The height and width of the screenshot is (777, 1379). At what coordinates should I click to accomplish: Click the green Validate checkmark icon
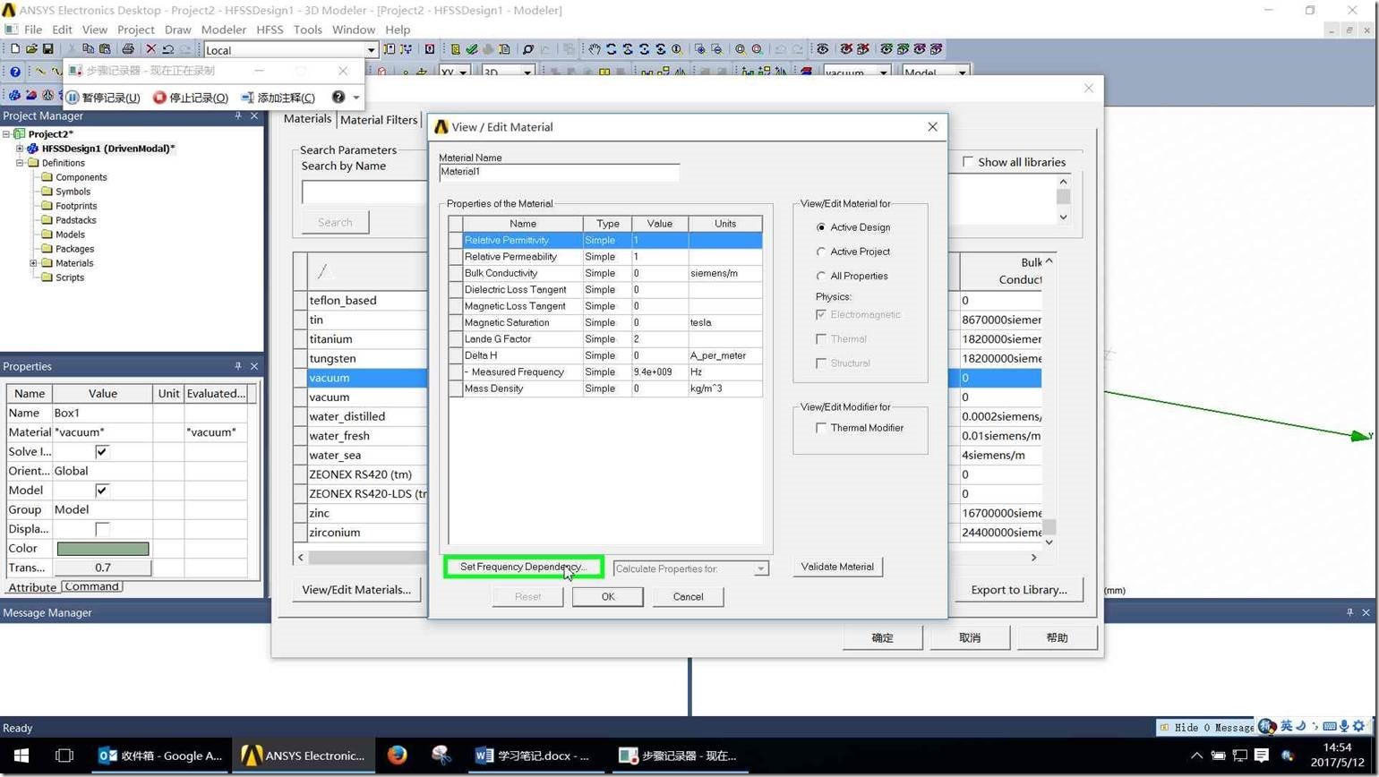point(471,49)
